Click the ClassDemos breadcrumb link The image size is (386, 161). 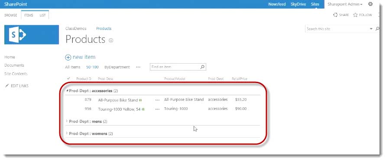[76, 29]
